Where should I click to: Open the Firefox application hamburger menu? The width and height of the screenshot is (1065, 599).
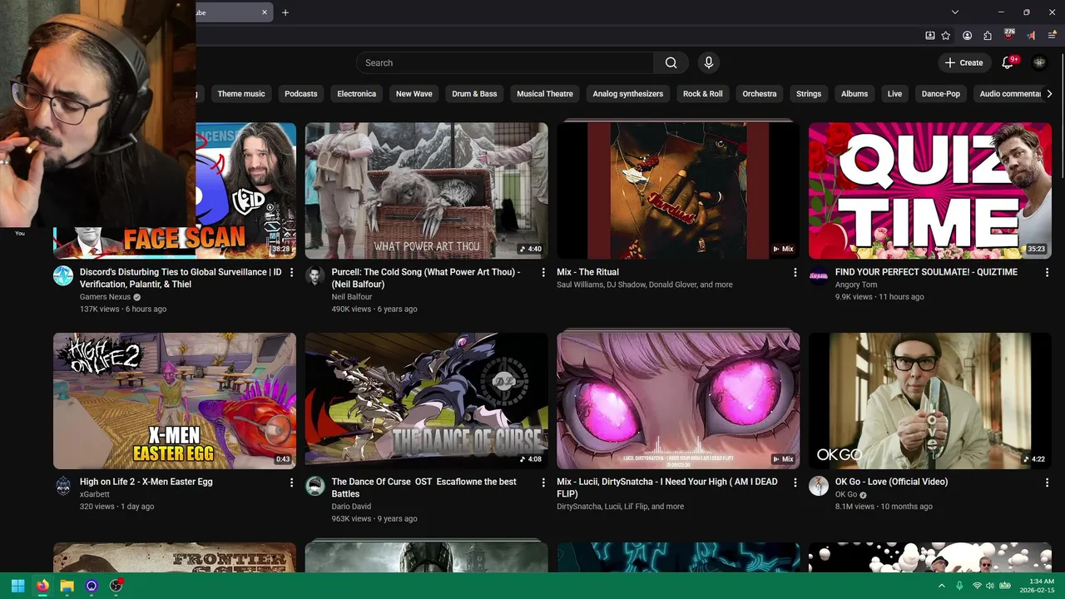[x=1053, y=36]
